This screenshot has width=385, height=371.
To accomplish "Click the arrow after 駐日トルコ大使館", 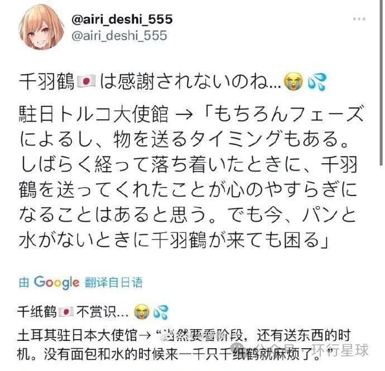I will 184,115.
